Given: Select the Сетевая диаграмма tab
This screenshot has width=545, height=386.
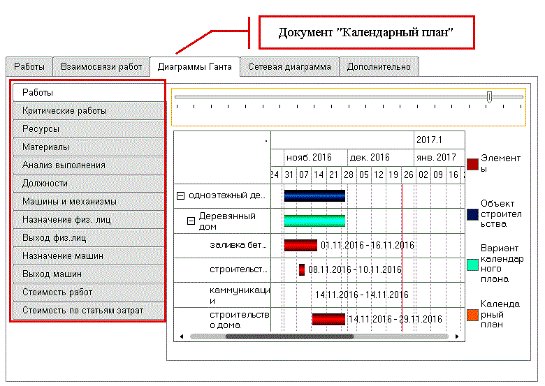Looking at the screenshot, I should coord(289,67).
